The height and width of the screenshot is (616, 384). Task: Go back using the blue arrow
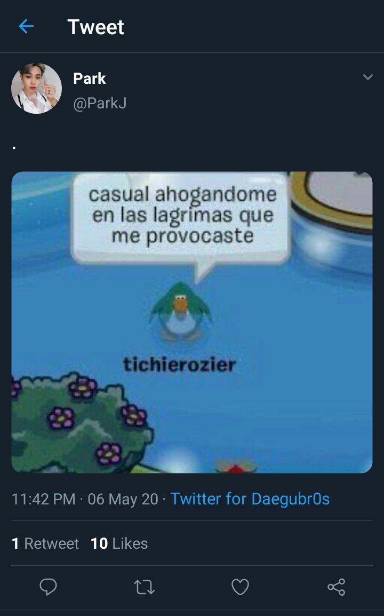[26, 27]
